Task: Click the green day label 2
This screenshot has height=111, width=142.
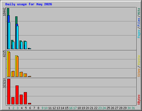Action: tap(13, 108)
